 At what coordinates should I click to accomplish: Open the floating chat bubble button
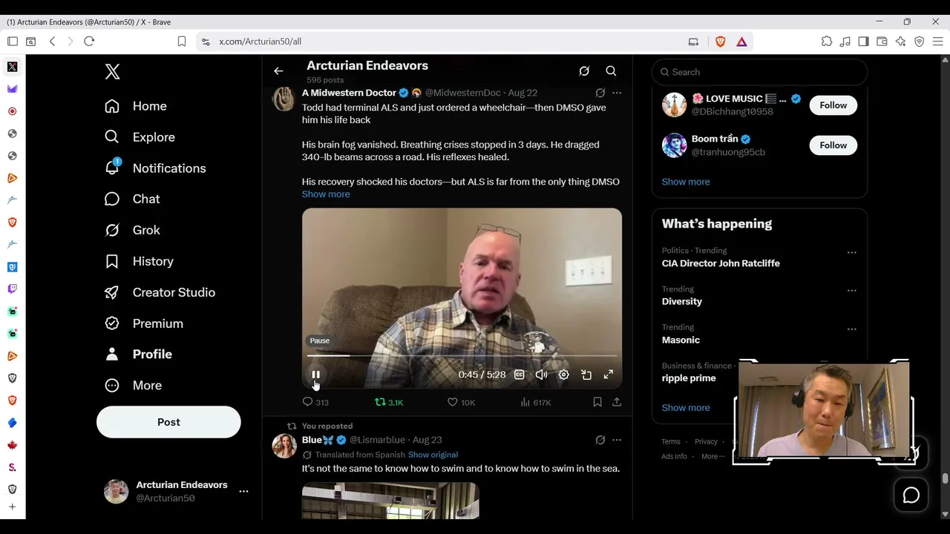click(911, 495)
